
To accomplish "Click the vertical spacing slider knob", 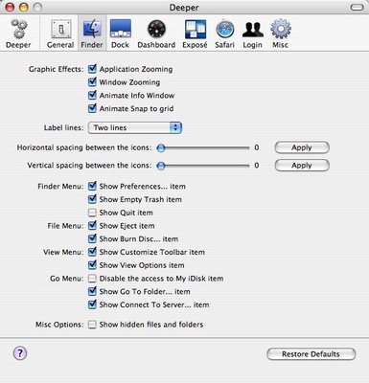I will point(161,166).
